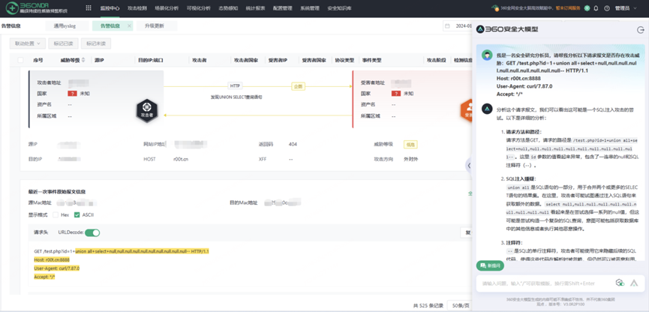Collapse side panel using left chevron handle
Image resolution: width=649 pixels, height=312 pixels.
[x=469, y=165]
